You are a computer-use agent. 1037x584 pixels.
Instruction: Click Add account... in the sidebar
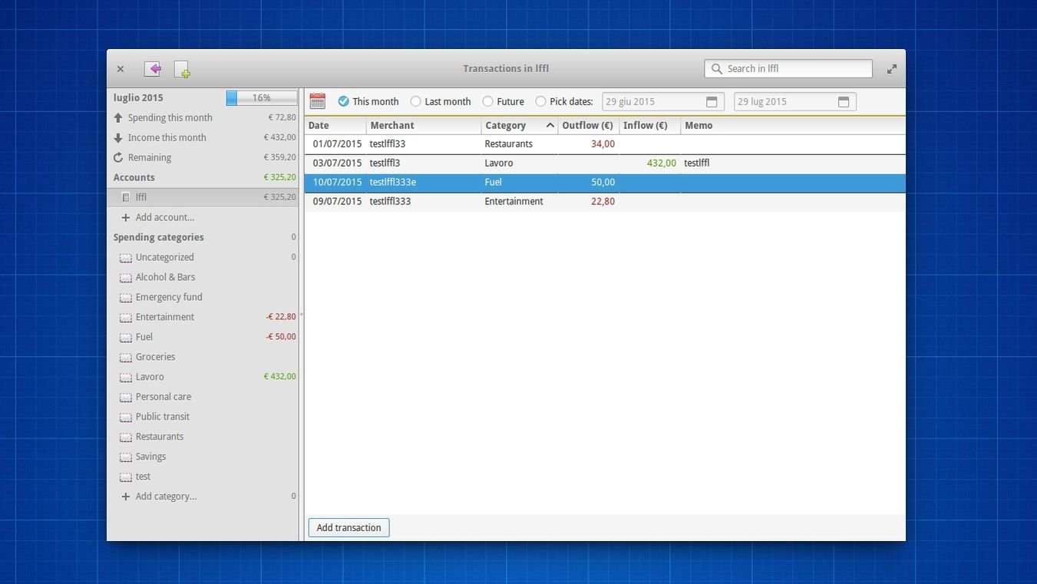(x=164, y=217)
